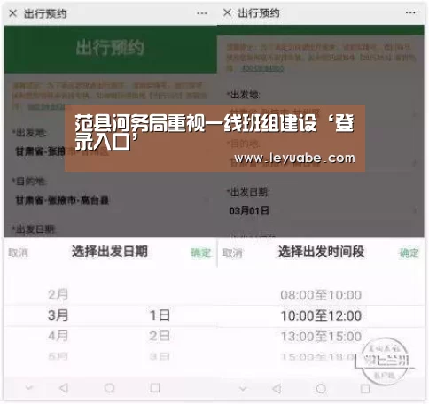Select 2月 in the month wheel
429x404 pixels.
point(58,295)
